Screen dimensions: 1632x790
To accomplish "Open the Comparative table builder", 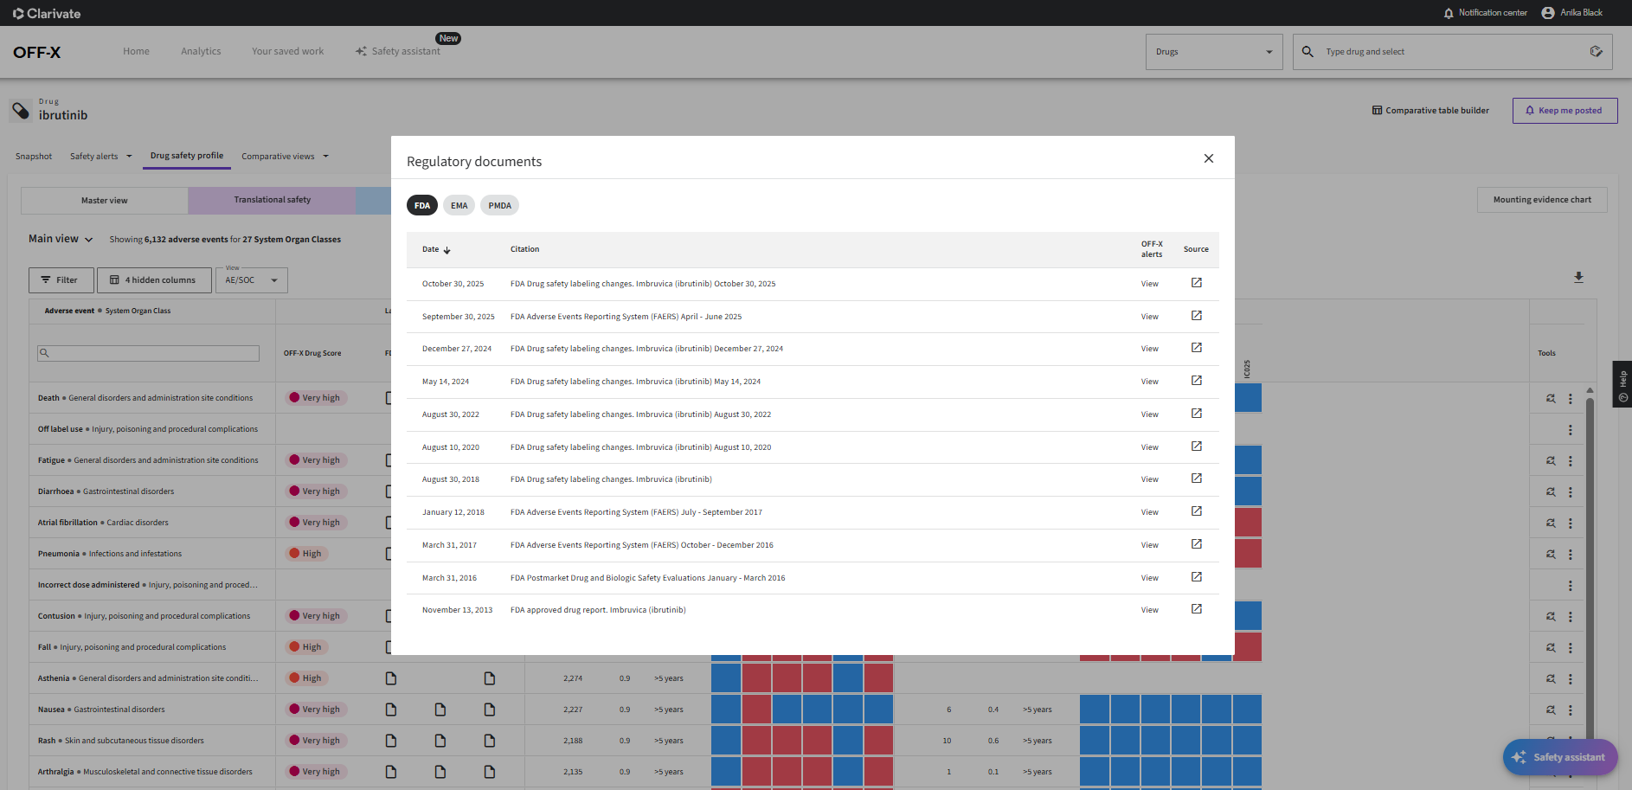I will [x=1430, y=111].
